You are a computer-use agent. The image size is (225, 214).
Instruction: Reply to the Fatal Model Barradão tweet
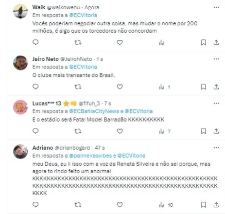point(35,131)
